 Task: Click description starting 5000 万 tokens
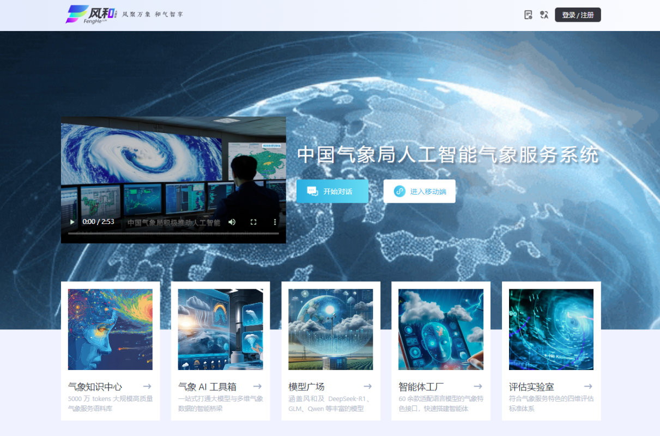pyautogui.click(x=110, y=404)
